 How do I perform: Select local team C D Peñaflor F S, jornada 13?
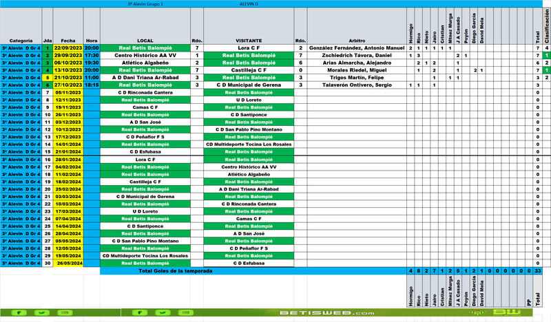coord(145,137)
